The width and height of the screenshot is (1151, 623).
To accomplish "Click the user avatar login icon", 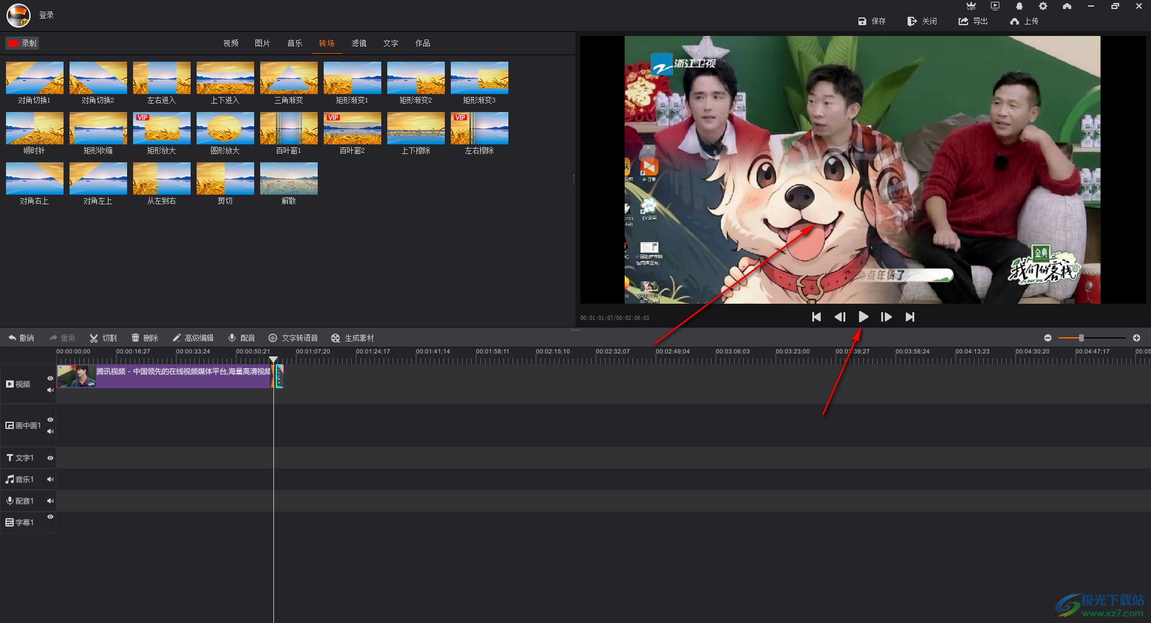I will [x=18, y=15].
